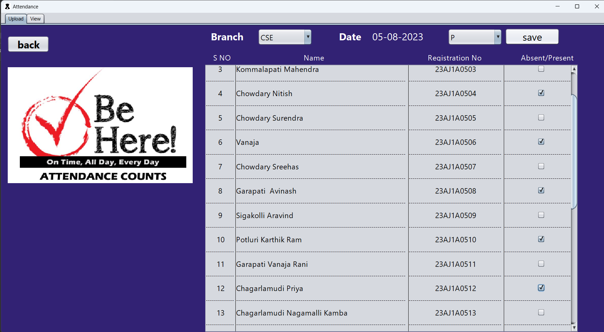Click the Name column header
The width and height of the screenshot is (604, 332).
point(314,58)
